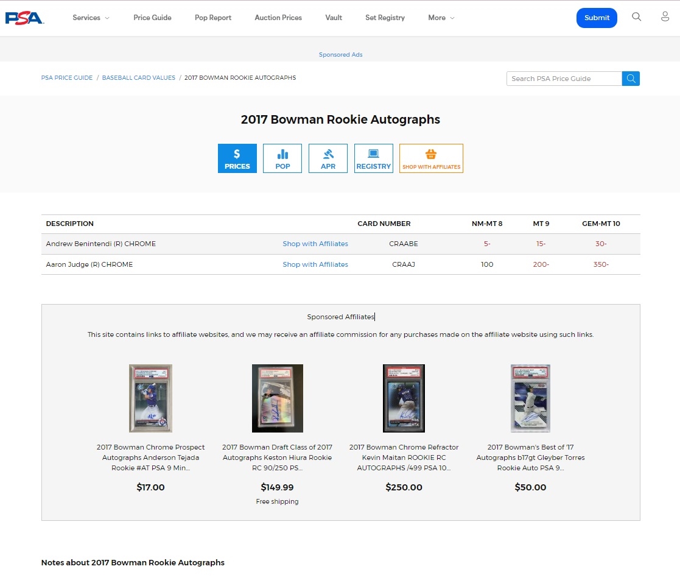
Task: Open the Pop Report menu item
Action: tap(213, 18)
